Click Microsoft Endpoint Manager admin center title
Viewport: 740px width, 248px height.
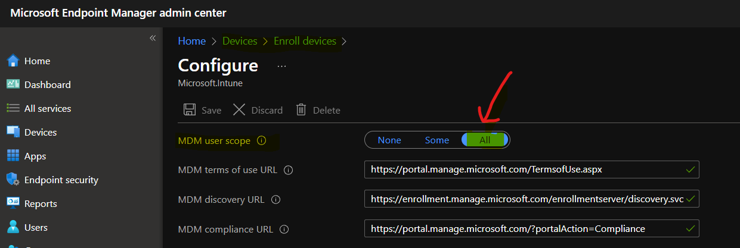(118, 12)
